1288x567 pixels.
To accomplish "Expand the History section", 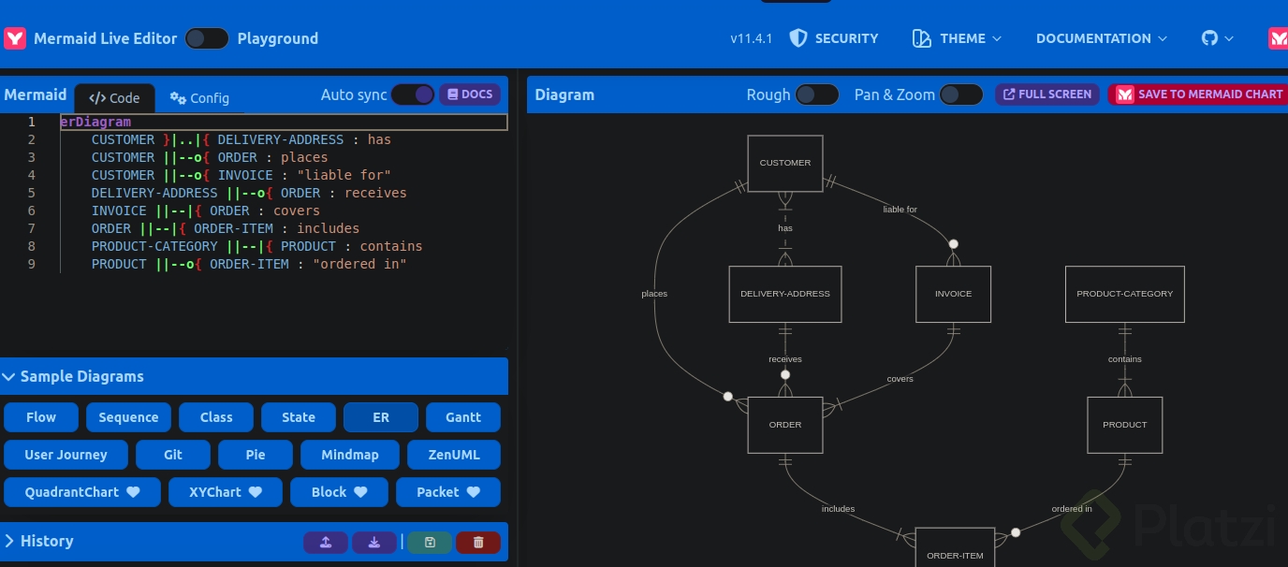I will pos(38,541).
